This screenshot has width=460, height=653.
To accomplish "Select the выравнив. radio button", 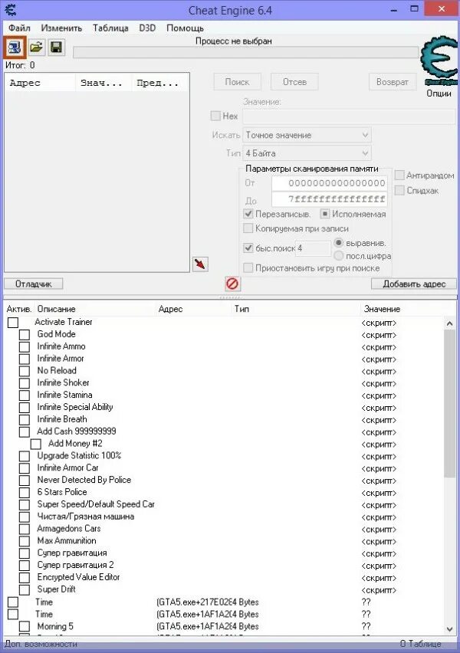I will click(x=338, y=242).
